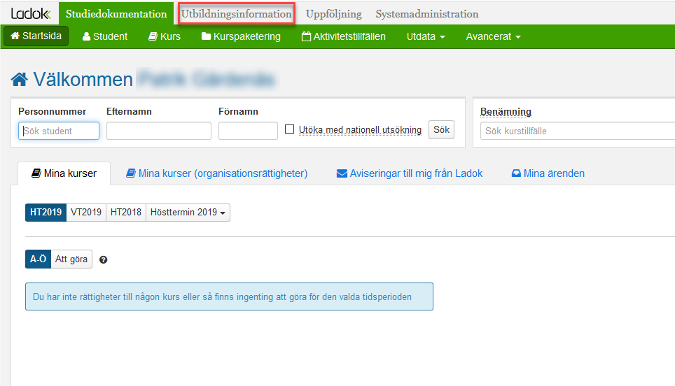This screenshot has width=675, height=386.
Task: Enable Utöka med nationell utsökning checkbox
Action: (290, 129)
